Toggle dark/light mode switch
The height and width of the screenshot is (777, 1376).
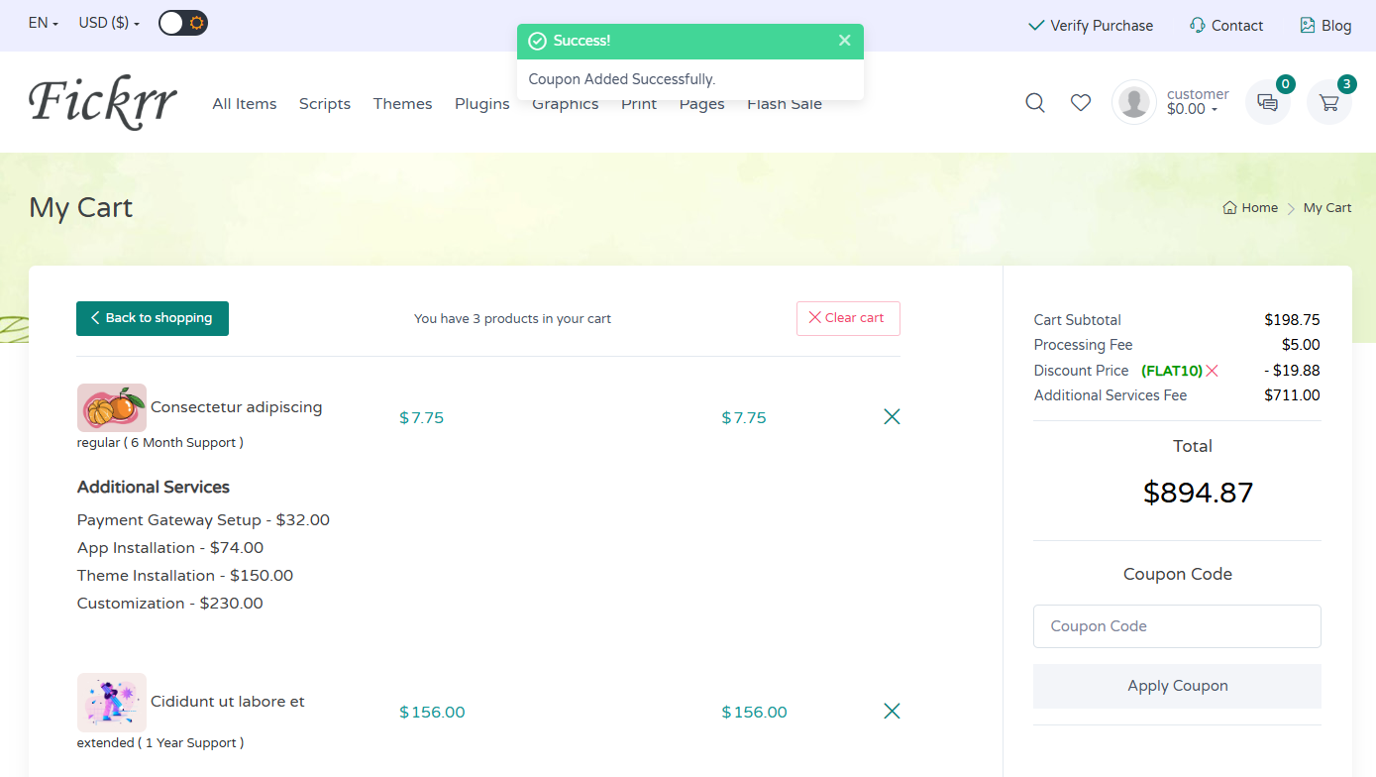click(183, 24)
